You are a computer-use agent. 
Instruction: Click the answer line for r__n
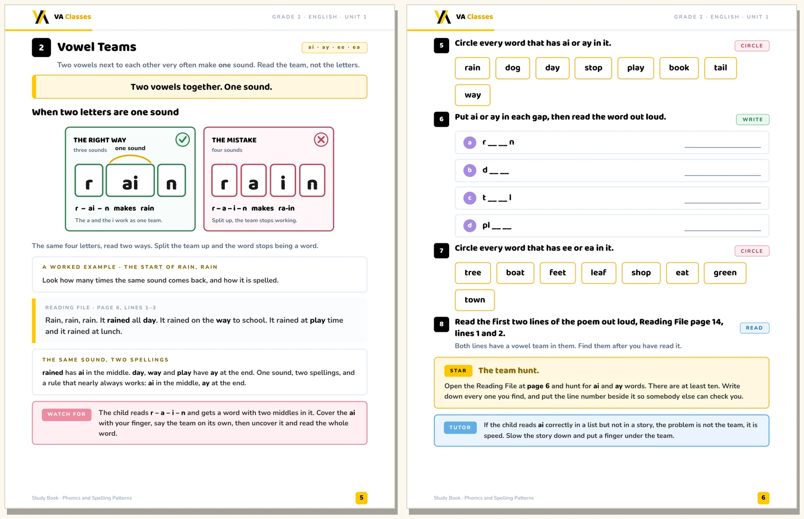(x=722, y=147)
